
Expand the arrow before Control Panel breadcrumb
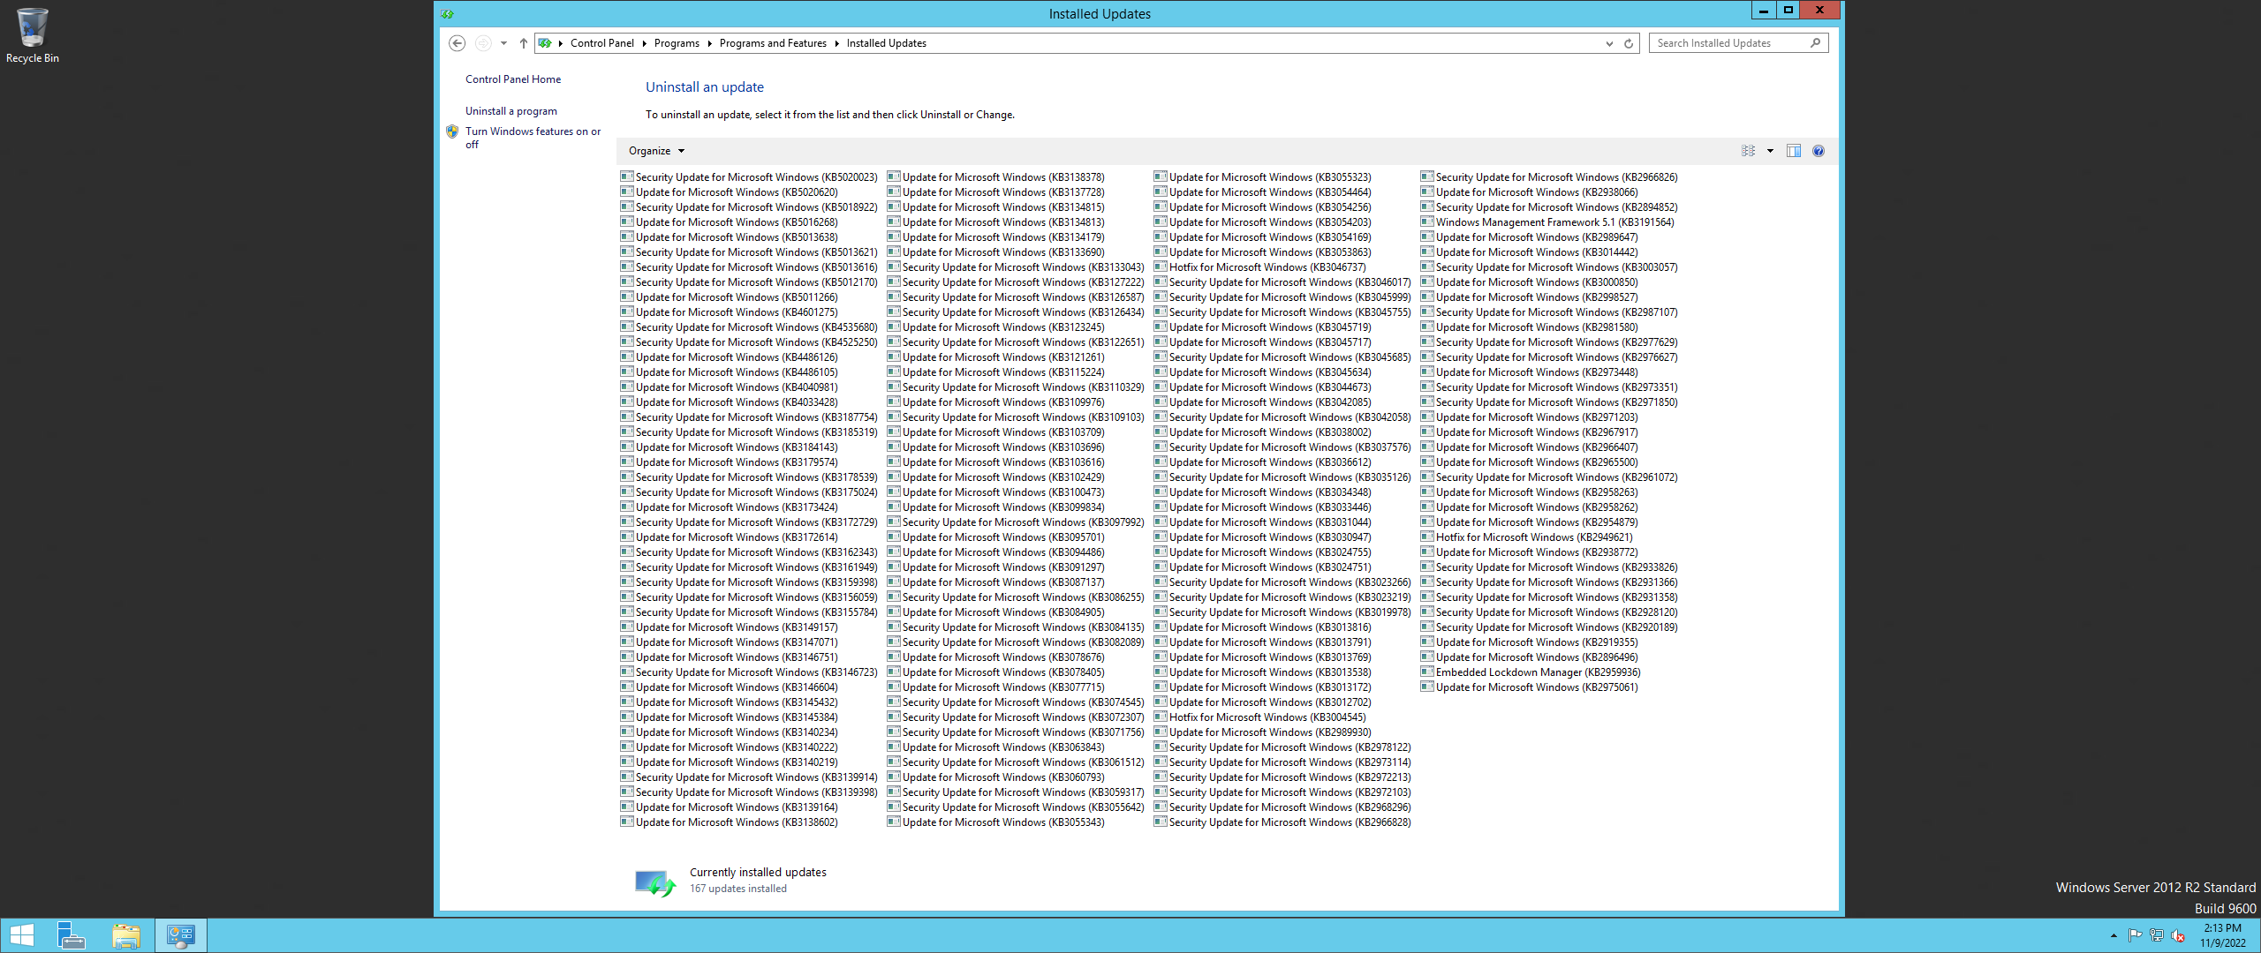click(x=560, y=43)
